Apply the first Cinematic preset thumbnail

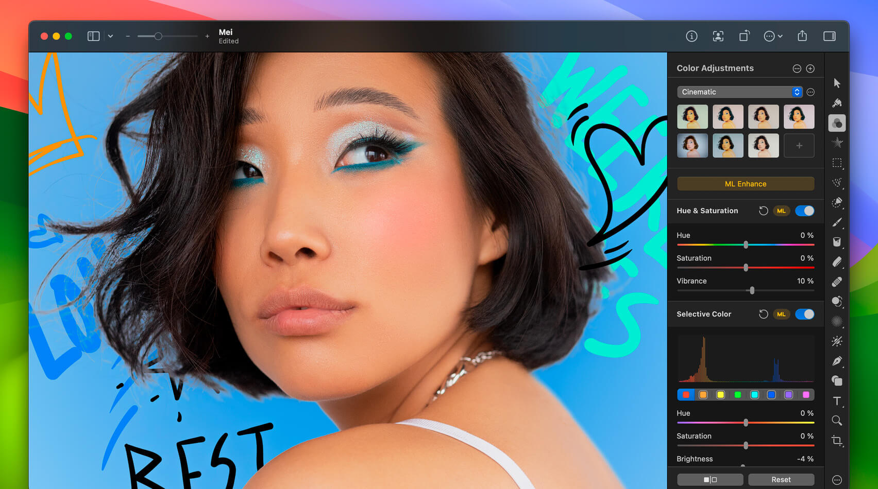[693, 117]
